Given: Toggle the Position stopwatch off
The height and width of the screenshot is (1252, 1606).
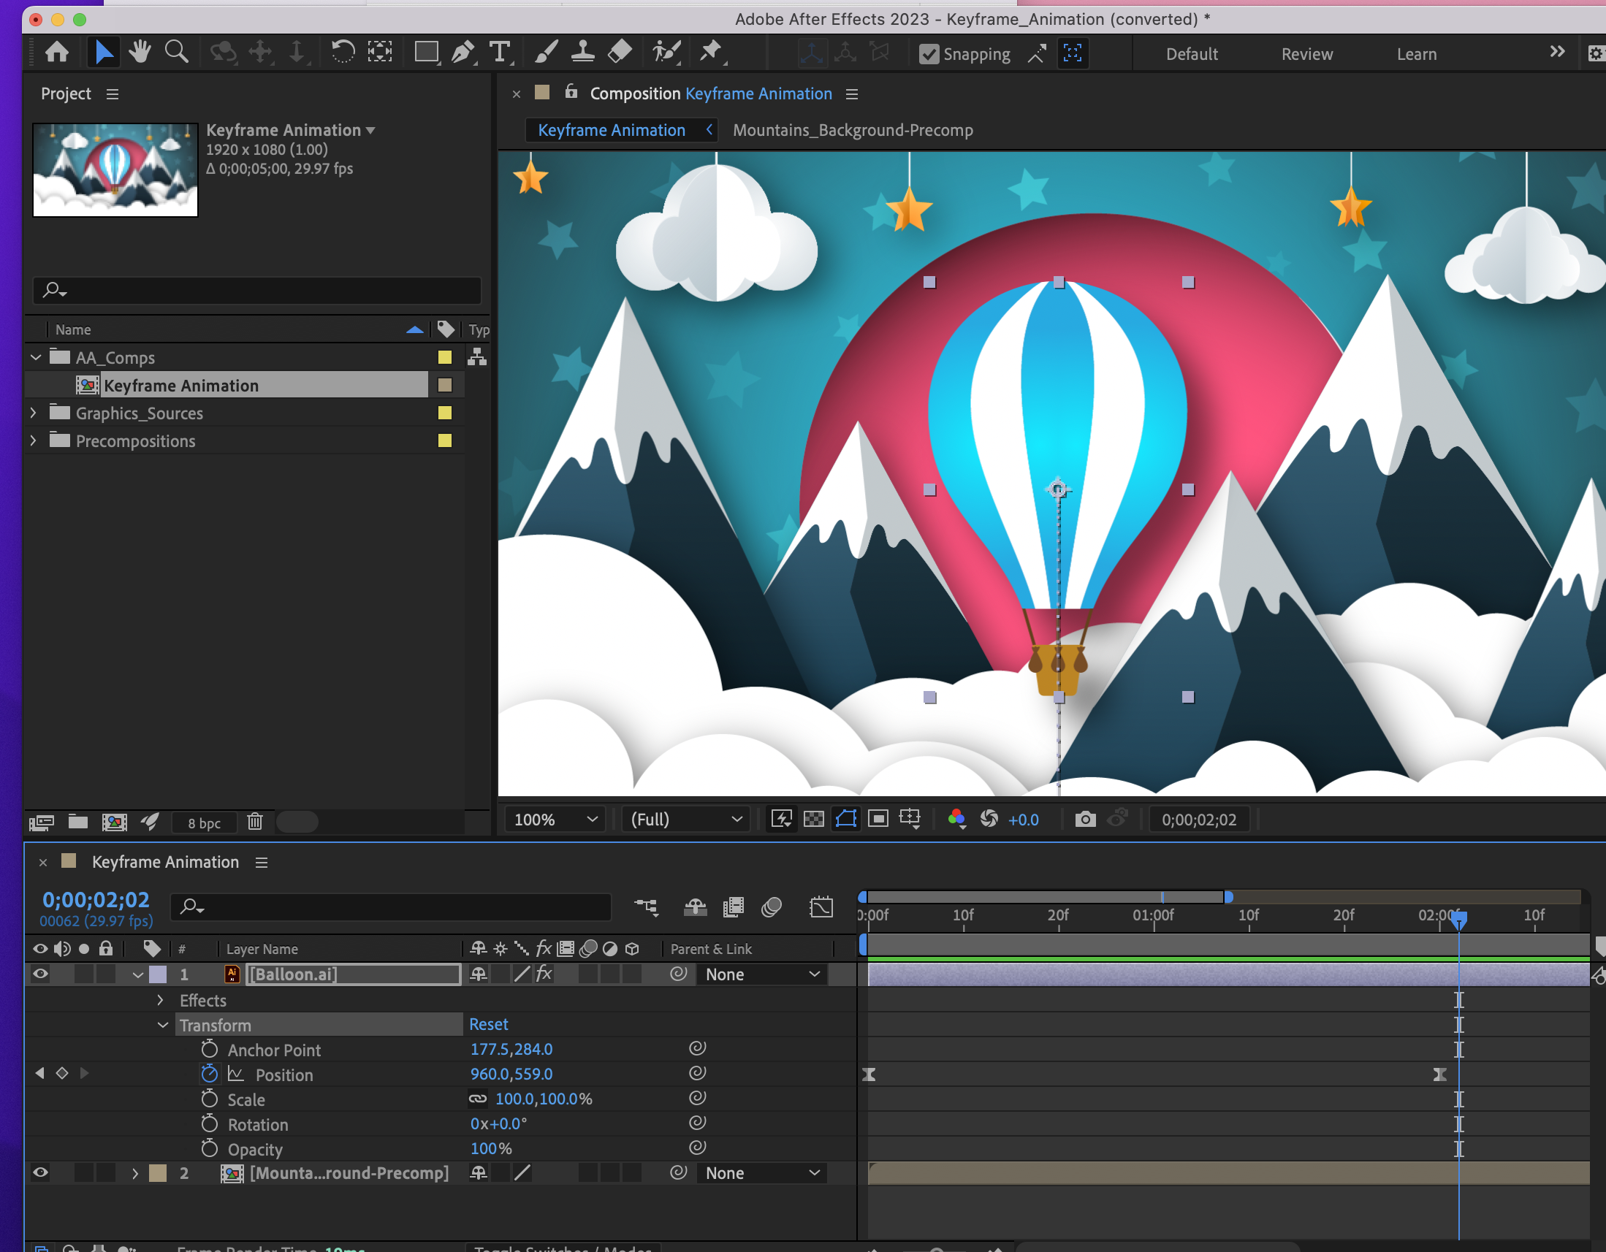Looking at the screenshot, I should coord(209,1073).
